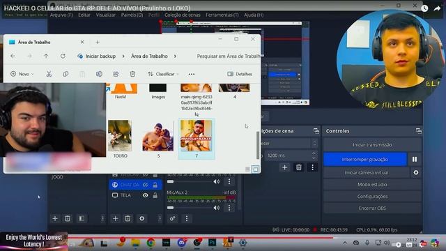Undock the scene transitions panel

316,131
